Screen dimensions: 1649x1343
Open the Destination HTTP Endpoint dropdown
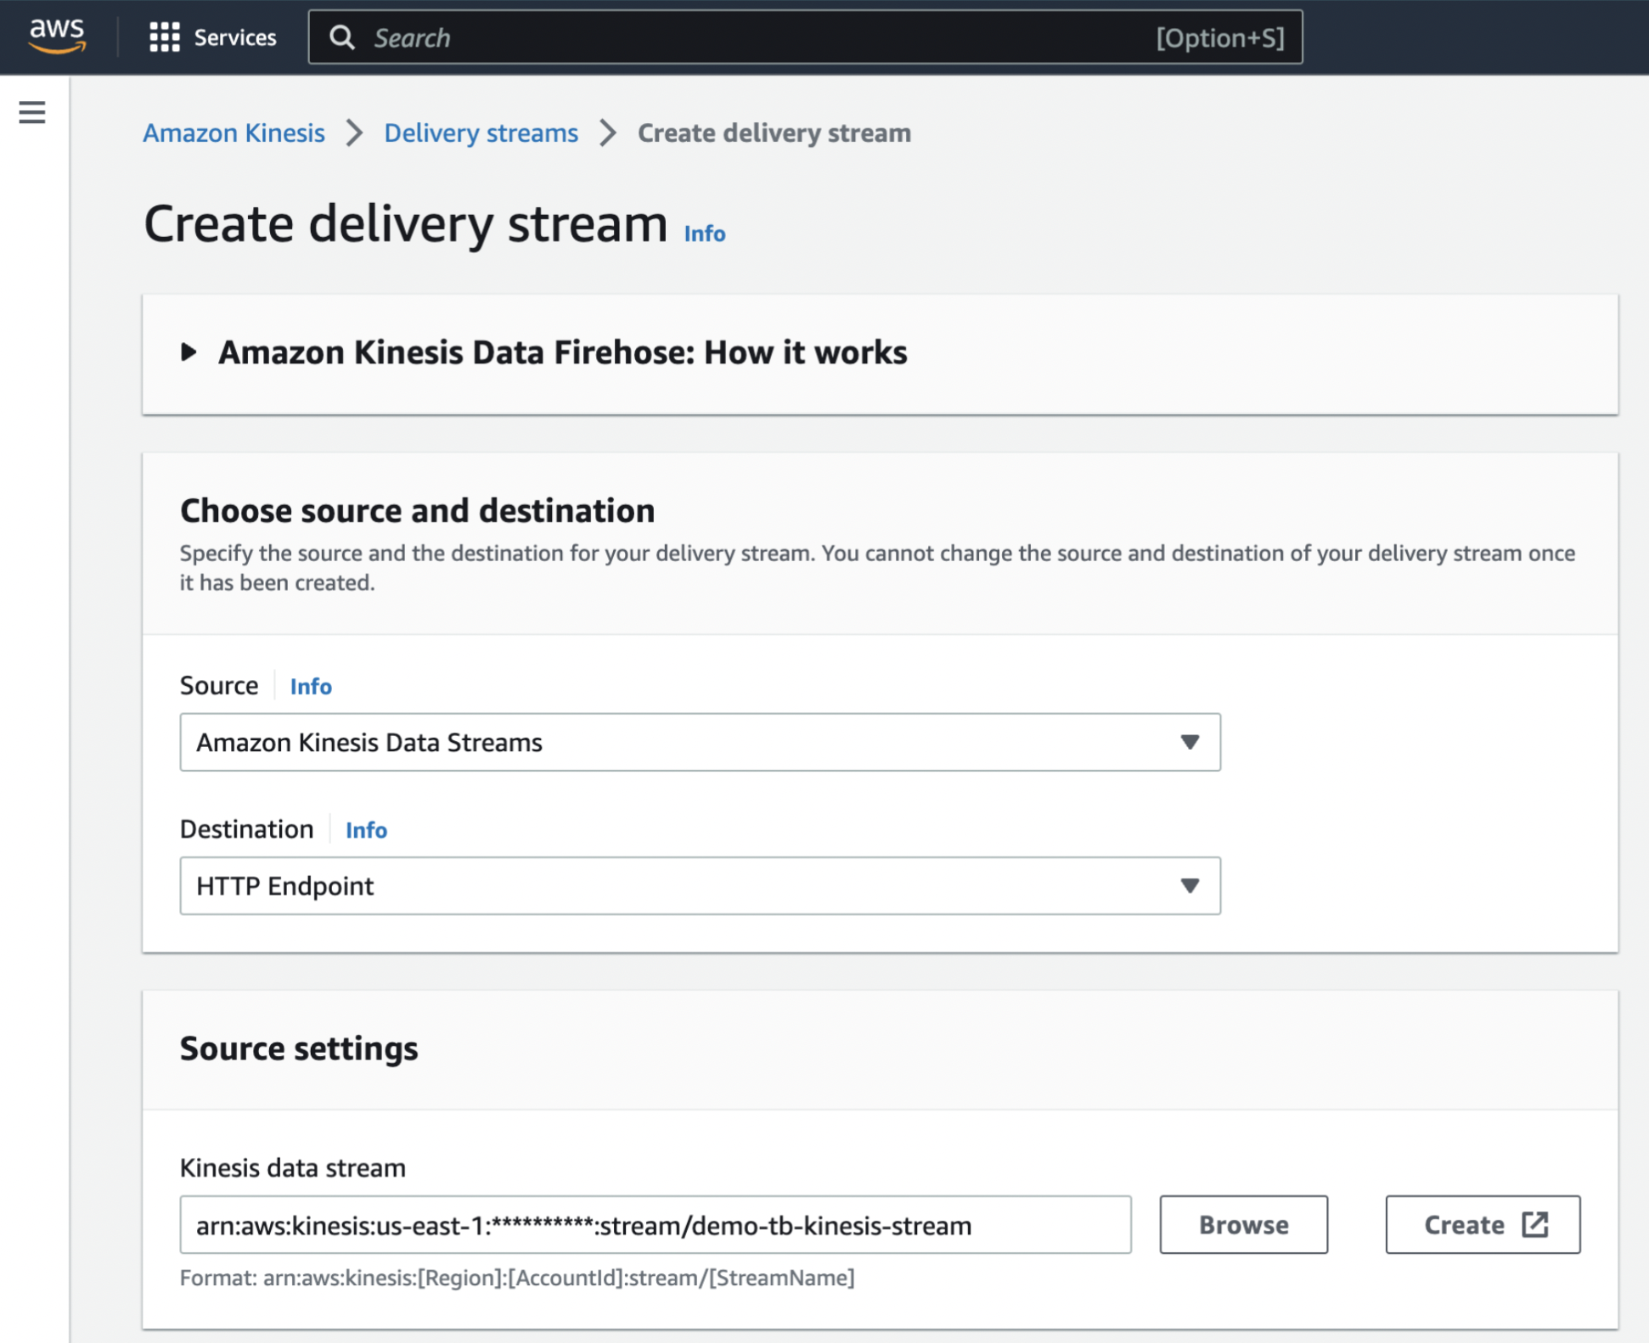coord(700,885)
